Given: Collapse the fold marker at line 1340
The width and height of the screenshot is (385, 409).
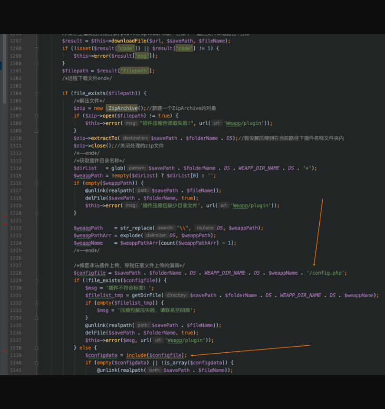Looking at the screenshot, I should click(36, 363).
